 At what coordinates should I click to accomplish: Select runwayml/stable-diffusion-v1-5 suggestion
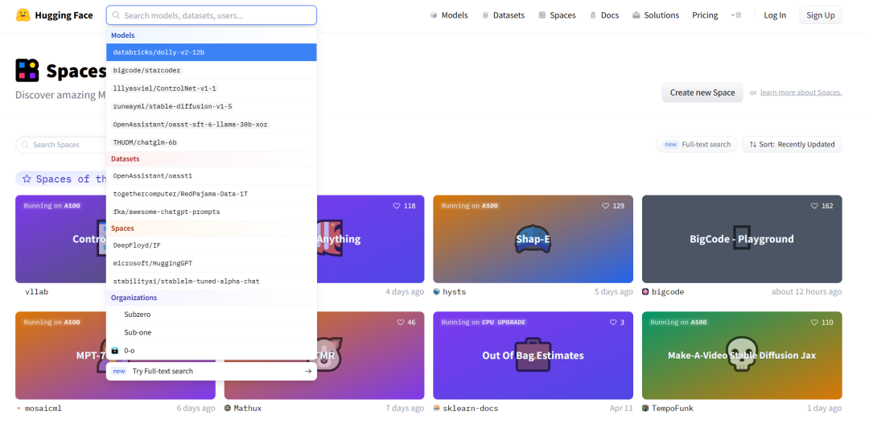[211, 106]
